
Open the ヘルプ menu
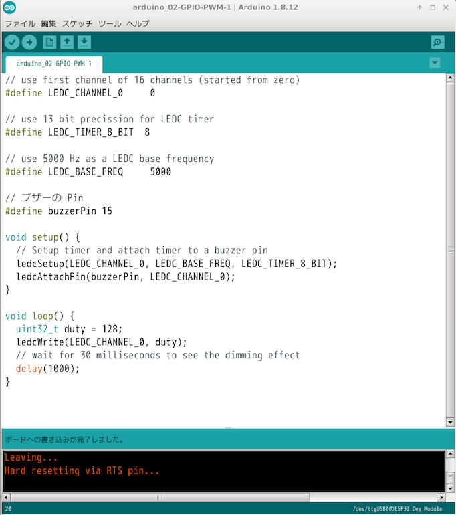138,23
